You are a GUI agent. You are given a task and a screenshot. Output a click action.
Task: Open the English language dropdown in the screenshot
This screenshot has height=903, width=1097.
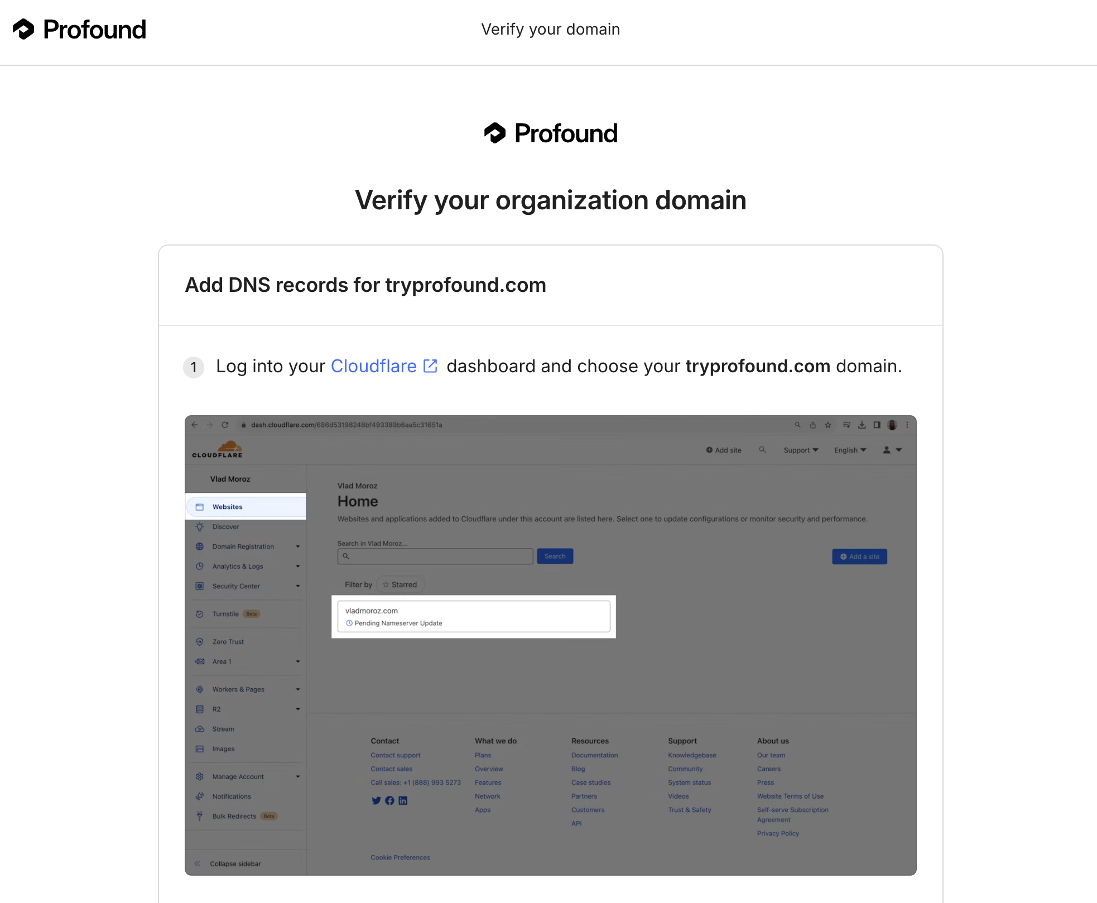coord(850,450)
